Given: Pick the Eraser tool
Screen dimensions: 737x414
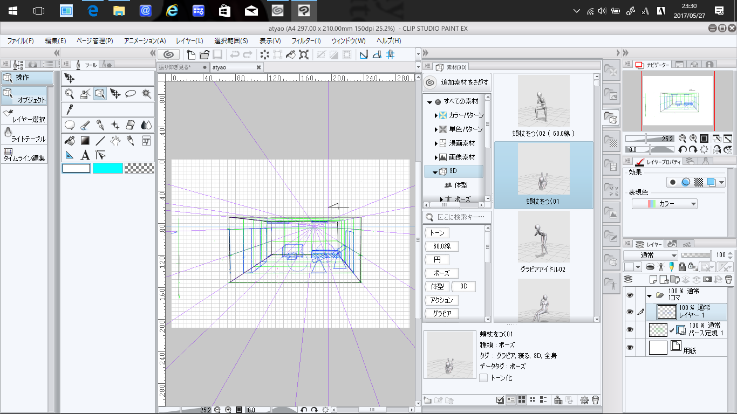Looking at the screenshot, I should (x=130, y=125).
